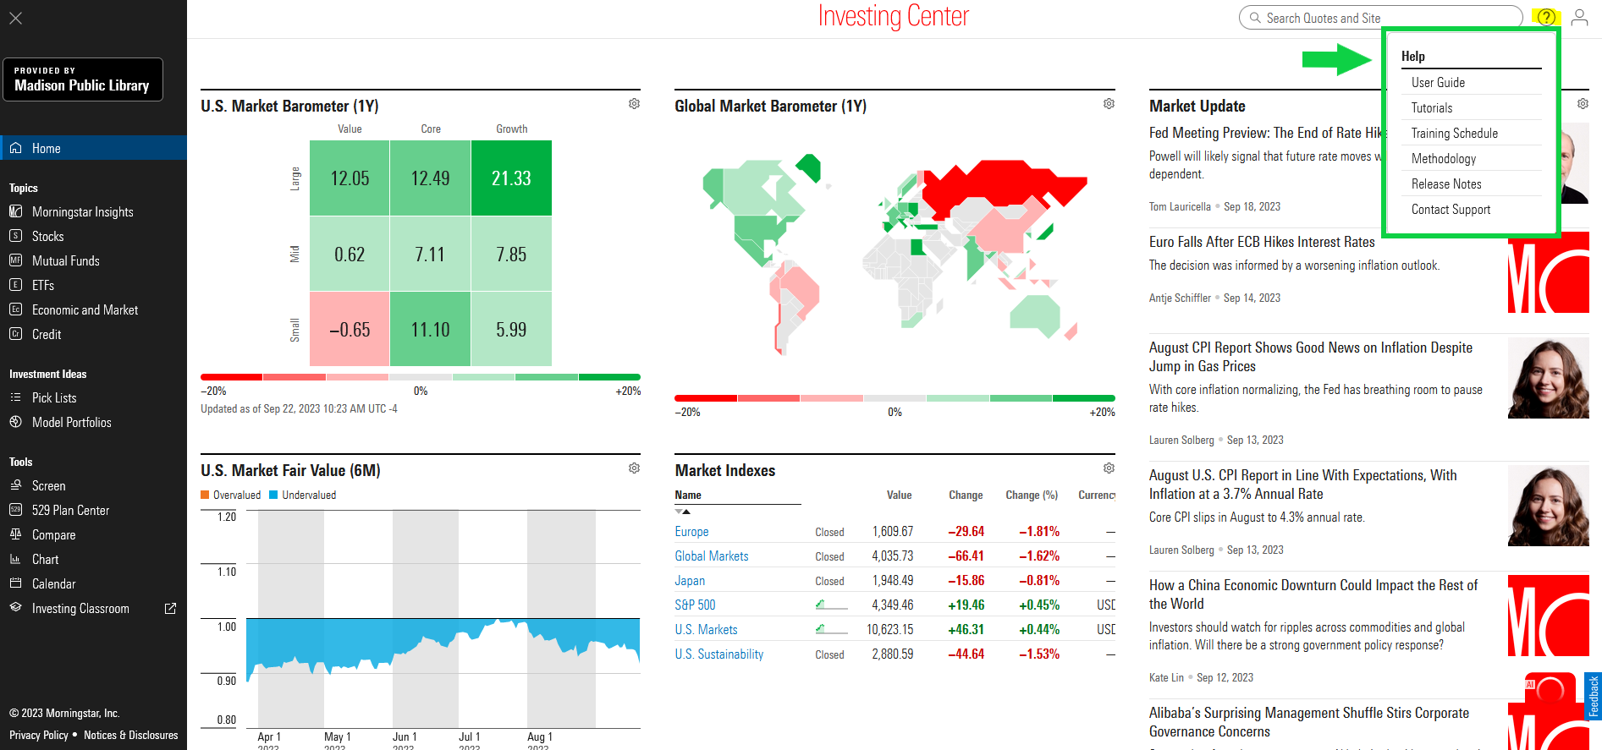This screenshot has width=1602, height=750.
Task: Open U.S. Market Barometer settings gear
Action: coord(634,103)
